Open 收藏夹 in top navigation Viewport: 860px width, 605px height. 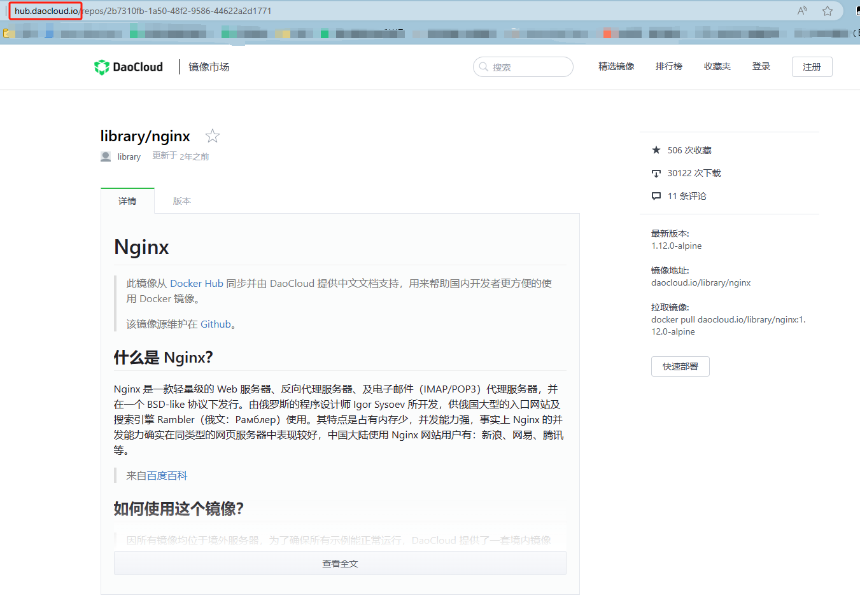tap(717, 66)
